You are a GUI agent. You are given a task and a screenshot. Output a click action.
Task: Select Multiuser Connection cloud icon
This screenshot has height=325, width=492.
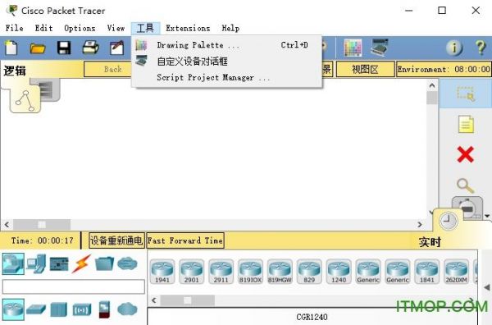[127, 263]
